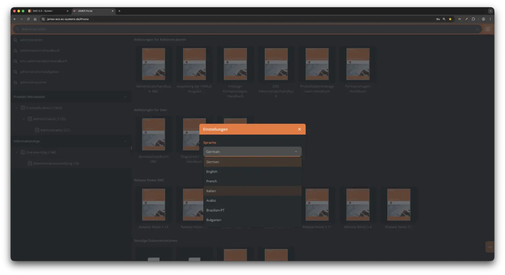Click the browser home icon

point(35,19)
